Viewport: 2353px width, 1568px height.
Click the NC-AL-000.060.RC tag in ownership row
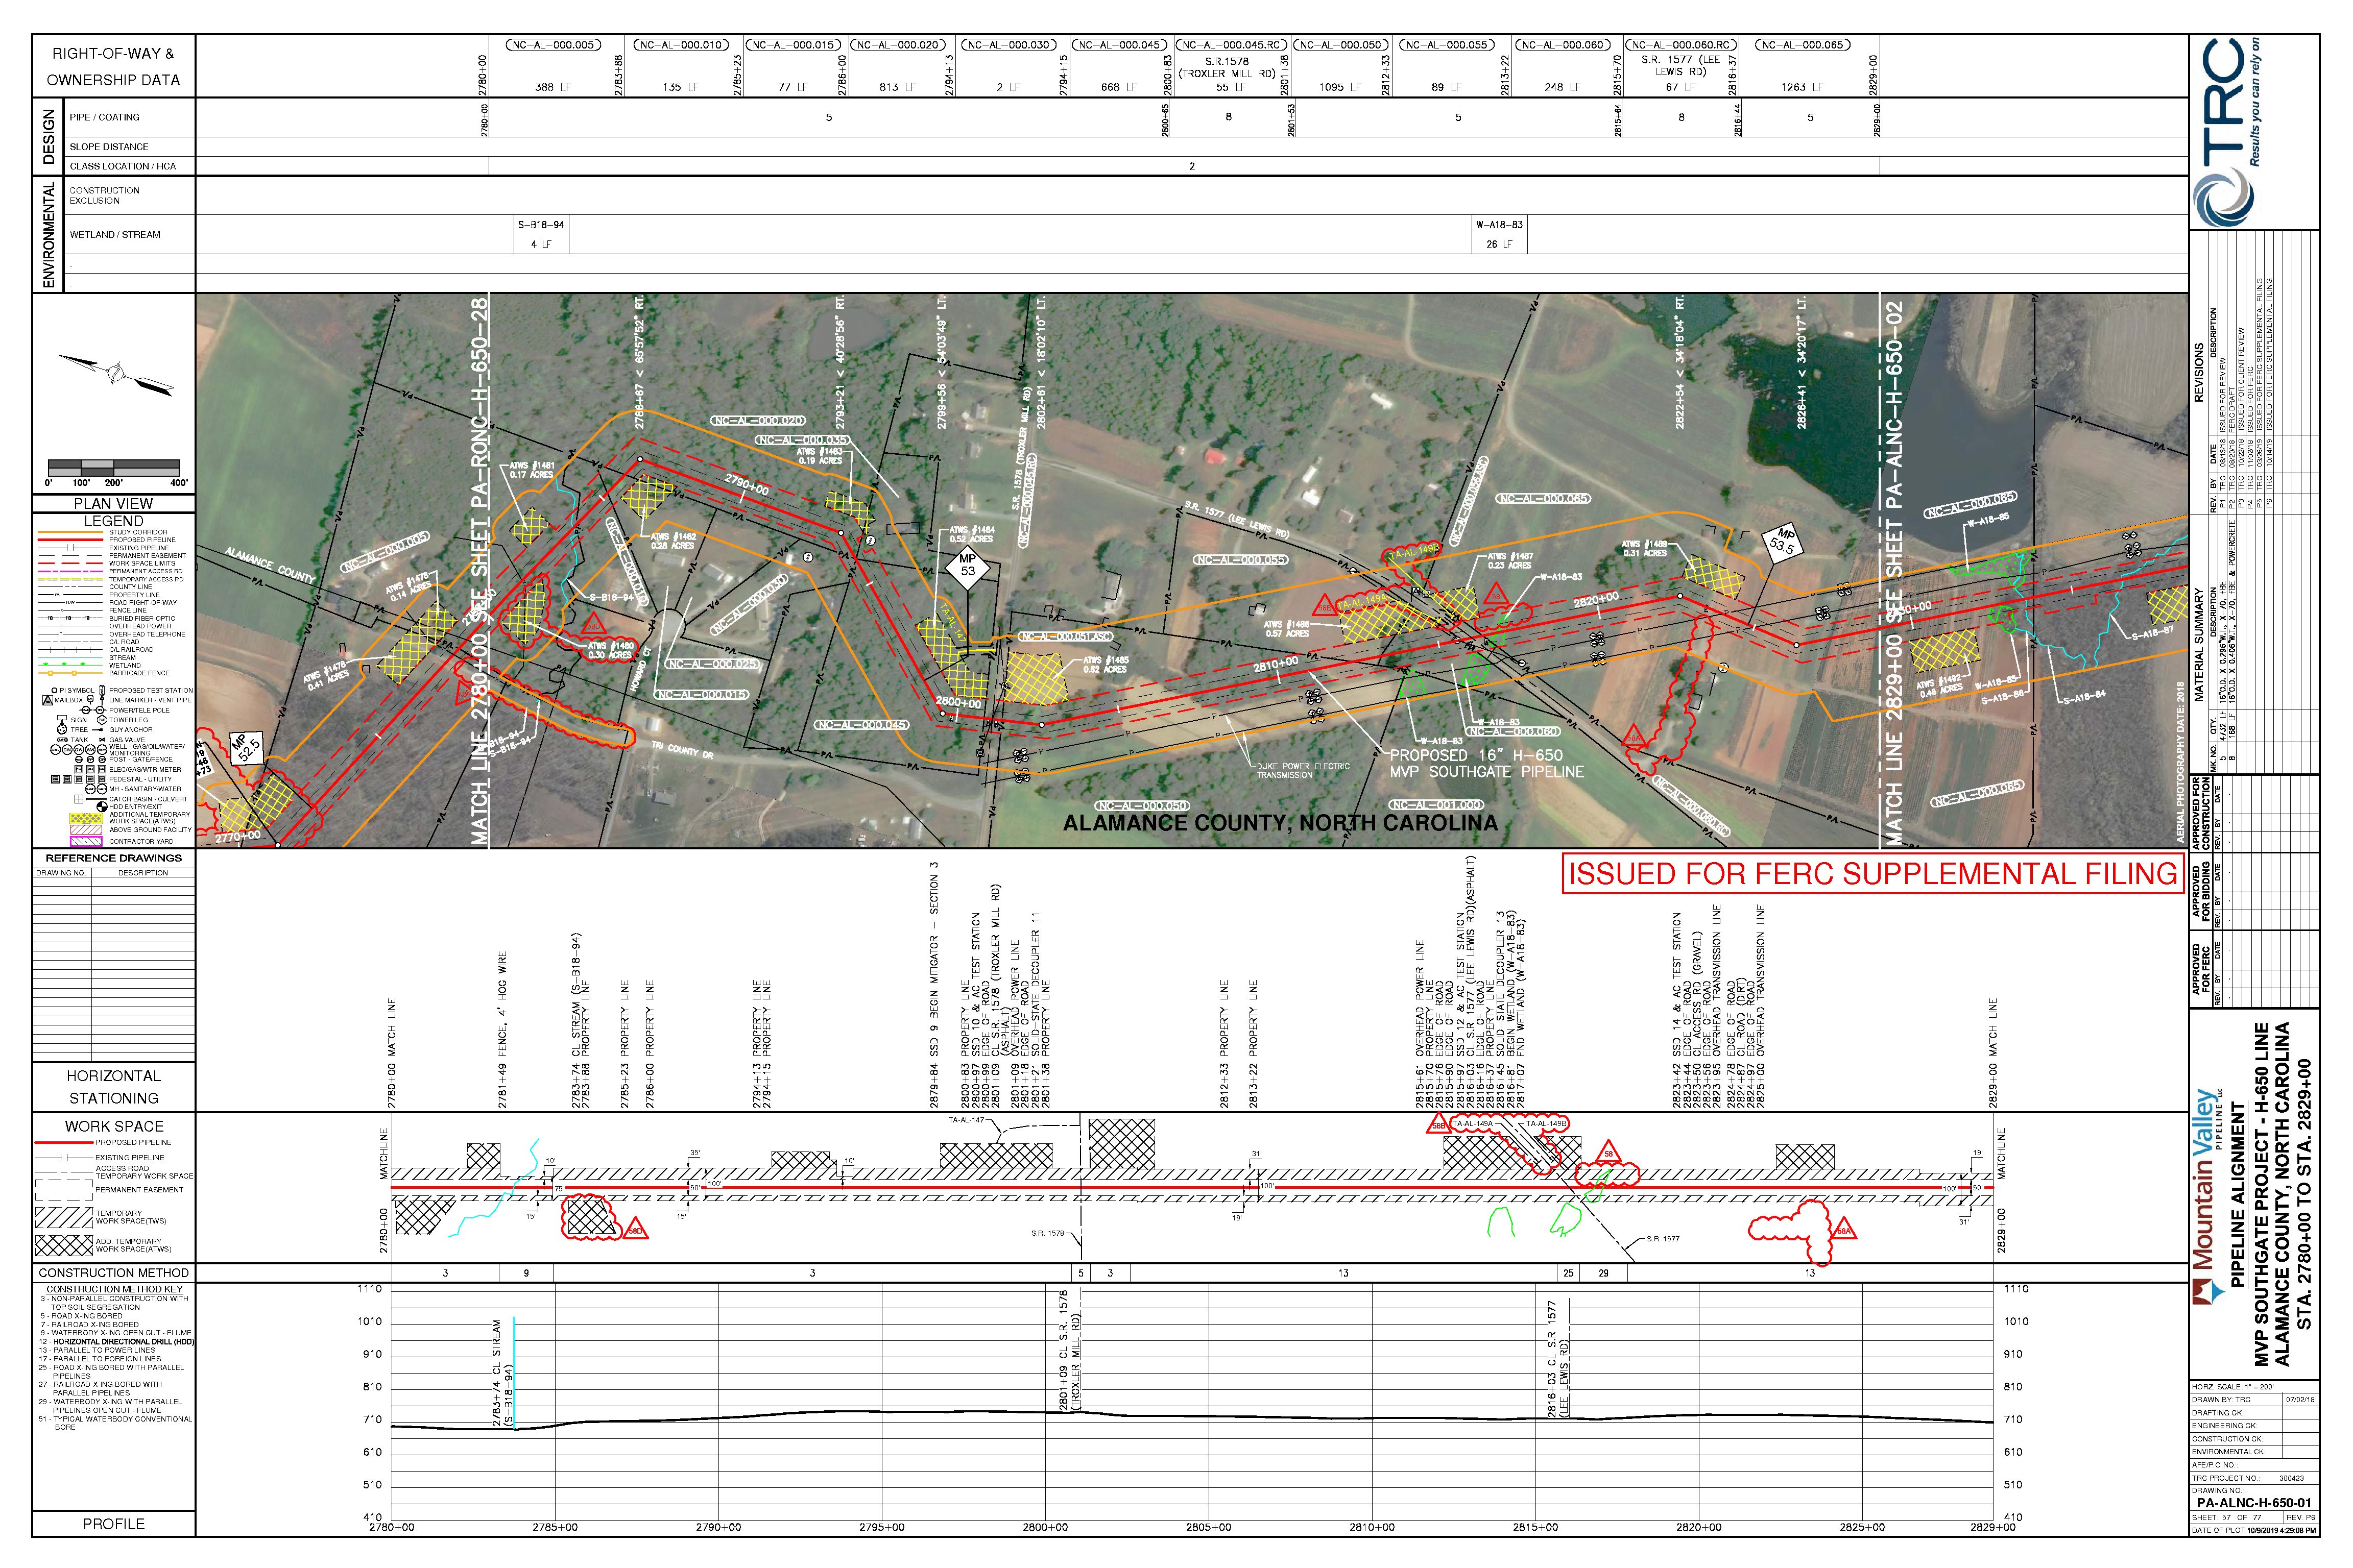(x=1680, y=45)
